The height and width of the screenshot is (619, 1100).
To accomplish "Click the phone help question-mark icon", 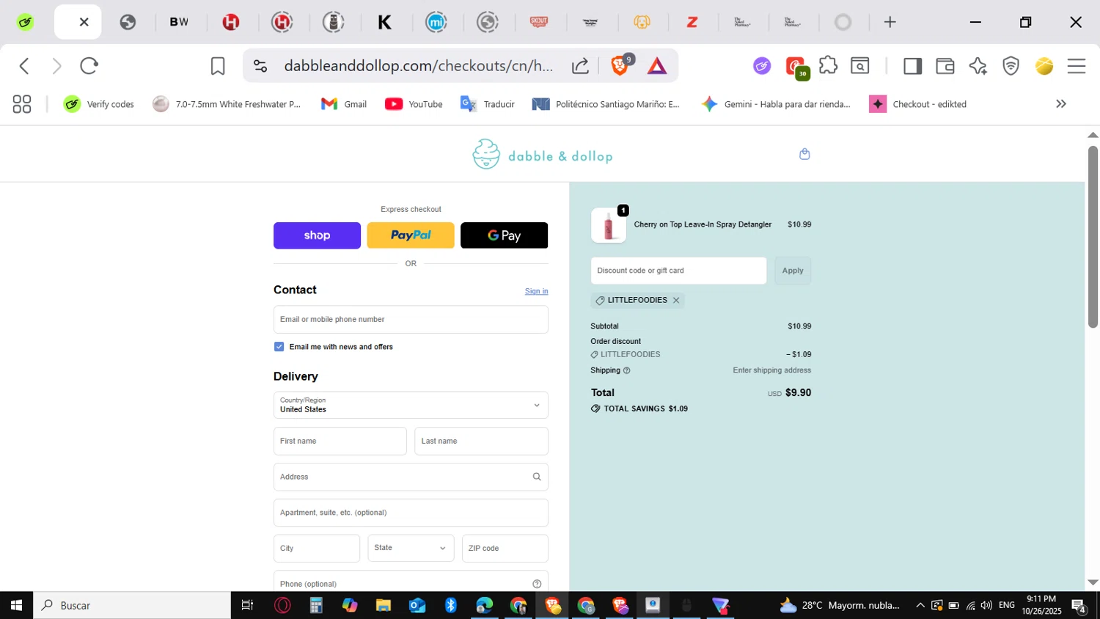I will click(537, 584).
